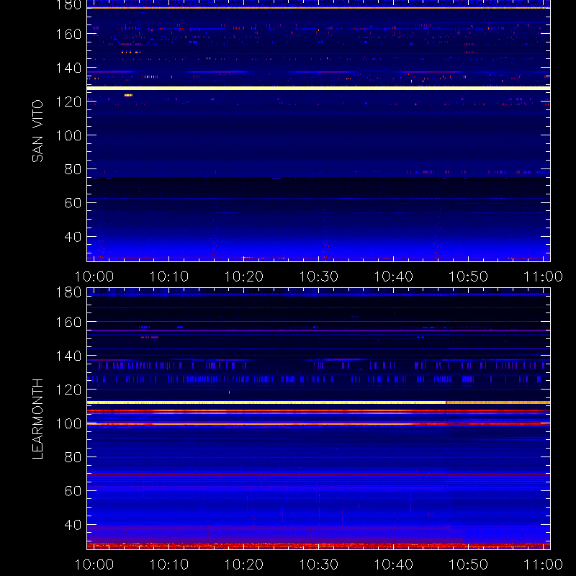Click 10:40 time label under San Vito plot
This screenshot has width=576, height=576.
coord(393,276)
